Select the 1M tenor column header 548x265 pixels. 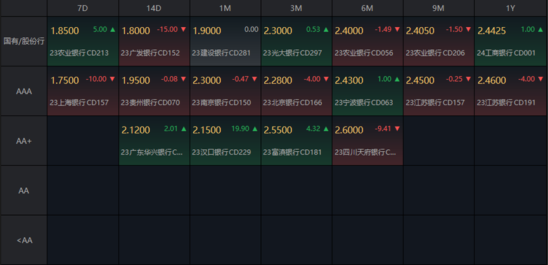point(225,8)
